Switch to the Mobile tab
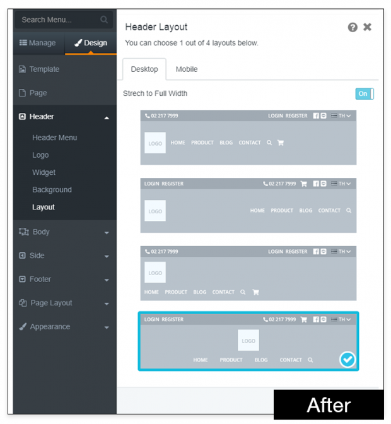The width and height of the screenshot is (391, 424). pos(187,69)
